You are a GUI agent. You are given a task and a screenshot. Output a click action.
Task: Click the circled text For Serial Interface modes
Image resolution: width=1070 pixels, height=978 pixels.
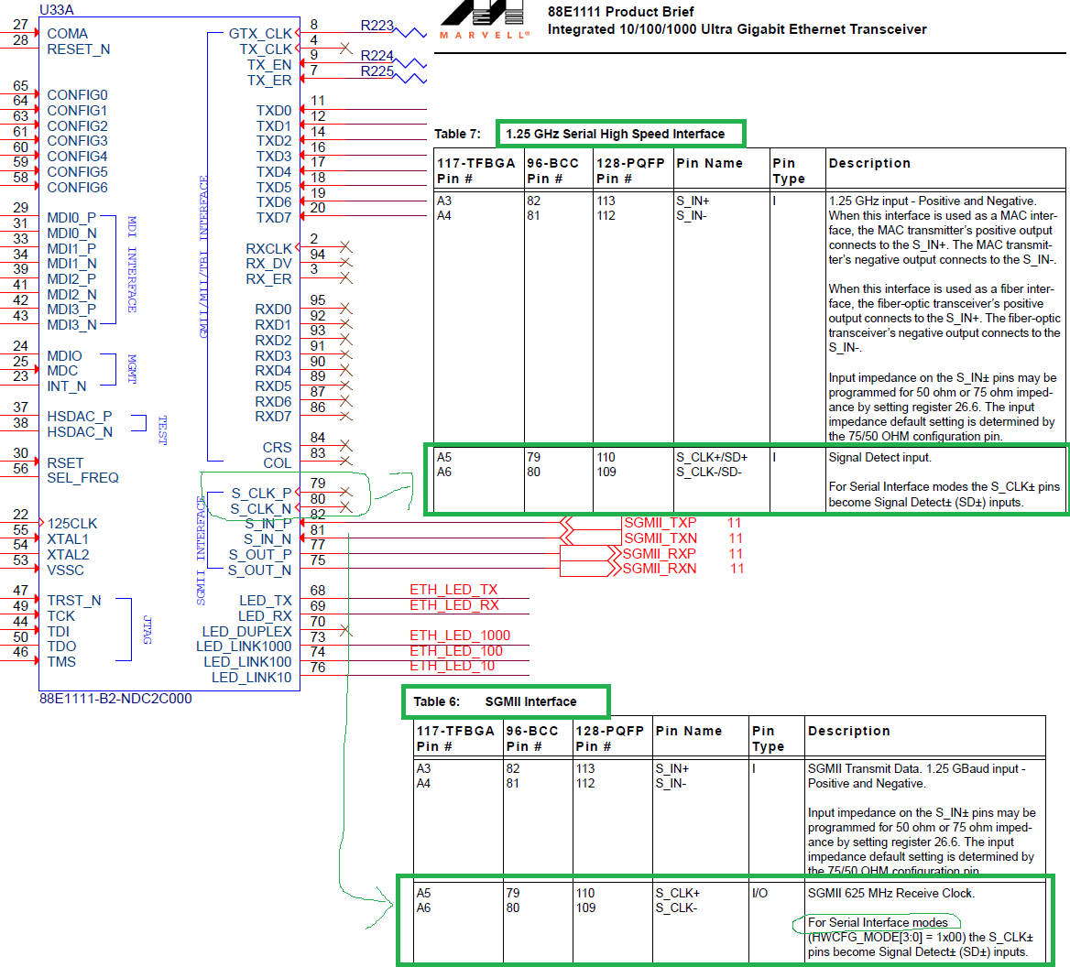point(877,924)
